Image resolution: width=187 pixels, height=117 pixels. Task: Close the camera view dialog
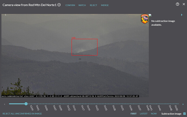point(183,4)
